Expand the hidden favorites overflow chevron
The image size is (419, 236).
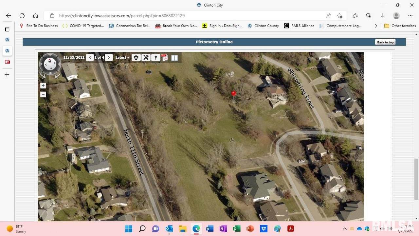(376, 26)
